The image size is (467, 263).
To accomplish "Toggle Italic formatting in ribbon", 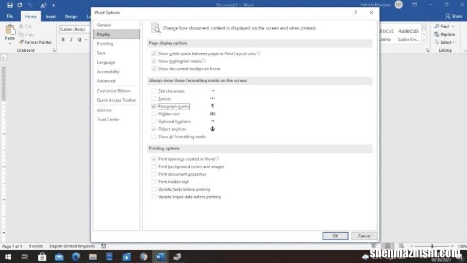I will tap(71, 39).
